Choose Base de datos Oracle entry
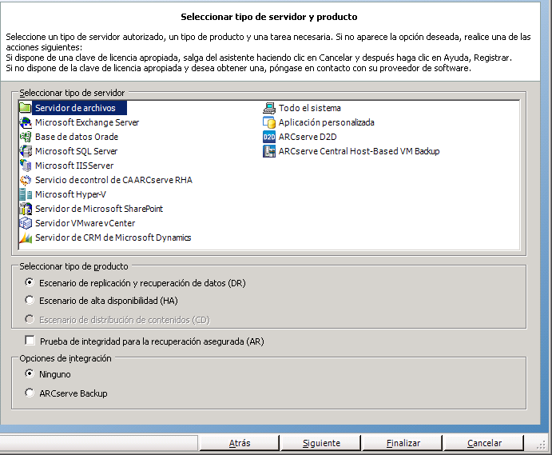Image resolution: width=552 pixels, height=455 pixels. pyautogui.click(x=77, y=137)
